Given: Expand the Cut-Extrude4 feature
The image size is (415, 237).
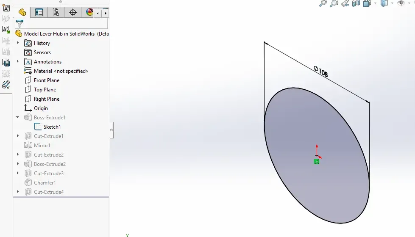Looking at the screenshot, I should pos(18,192).
